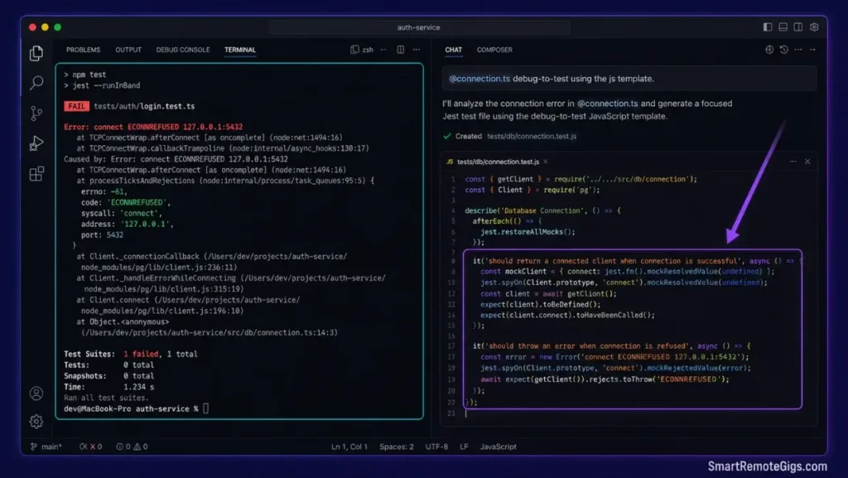848x478 pixels.
Task: Open the Manage gear in activity bar
Action: click(x=36, y=421)
